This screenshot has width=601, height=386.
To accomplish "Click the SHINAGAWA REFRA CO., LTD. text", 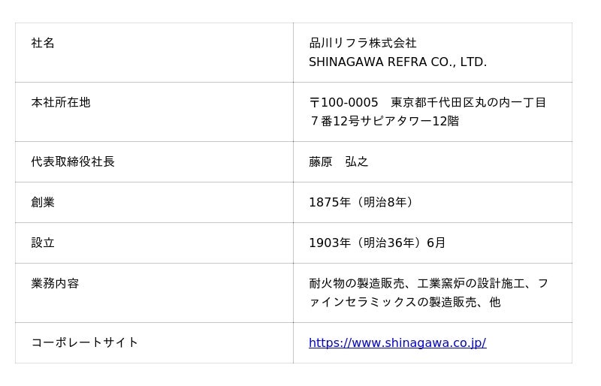I will point(397,62).
